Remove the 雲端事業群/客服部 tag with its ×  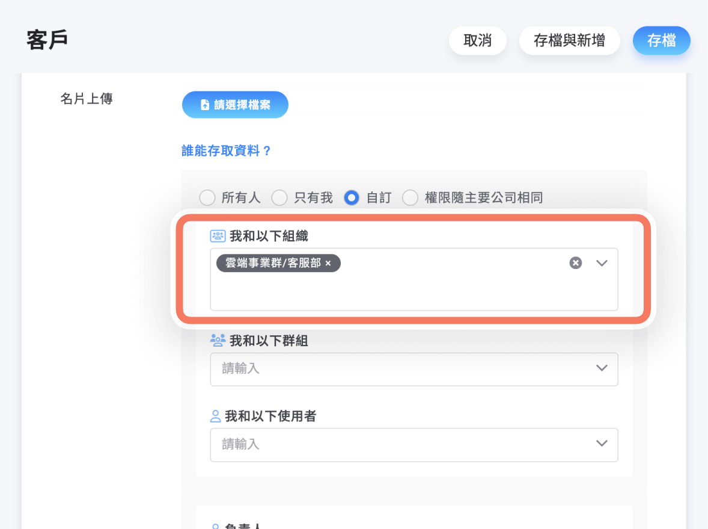coord(328,264)
